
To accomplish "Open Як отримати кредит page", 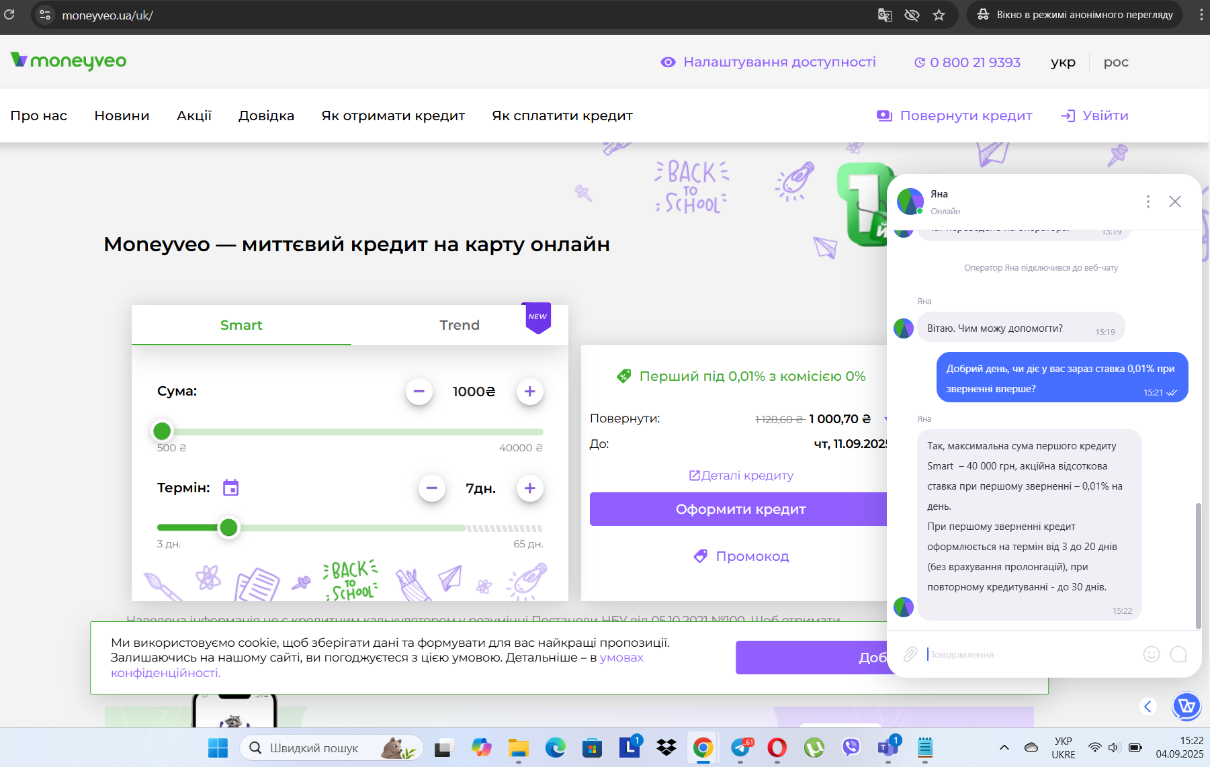I will (x=393, y=116).
